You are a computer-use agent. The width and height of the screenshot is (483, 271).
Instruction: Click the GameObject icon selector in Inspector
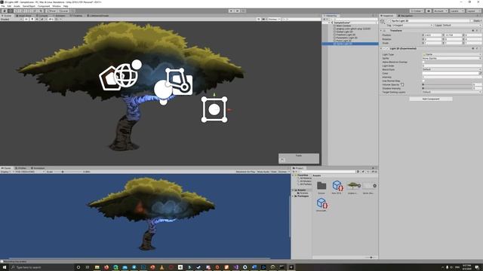click(x=383, y=21)
